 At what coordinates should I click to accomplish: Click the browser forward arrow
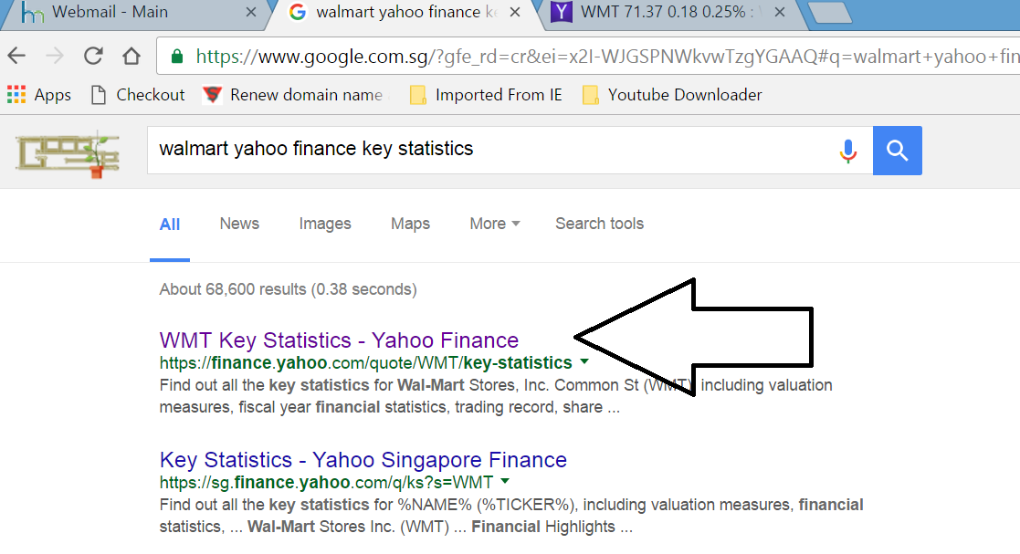56,57
